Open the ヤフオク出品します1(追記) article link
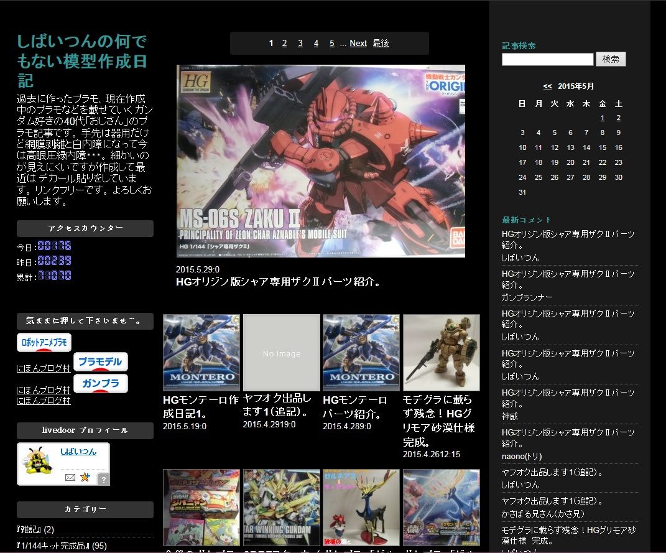666x553 pixels. coord(277,405)
